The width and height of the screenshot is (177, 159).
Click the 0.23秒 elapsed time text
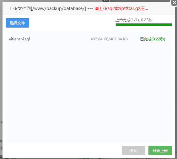point(147,20)
